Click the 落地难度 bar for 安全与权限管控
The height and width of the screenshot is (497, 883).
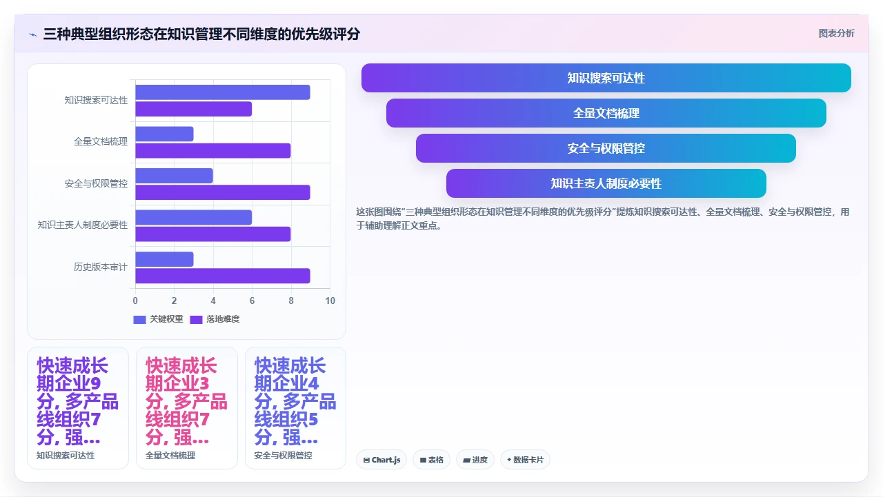[223, 192]
